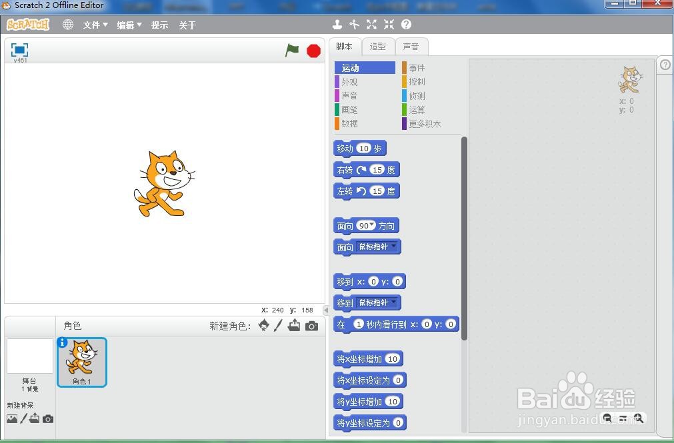Create new sprite from camera icon
674x443 pixels.
point(311,326)
